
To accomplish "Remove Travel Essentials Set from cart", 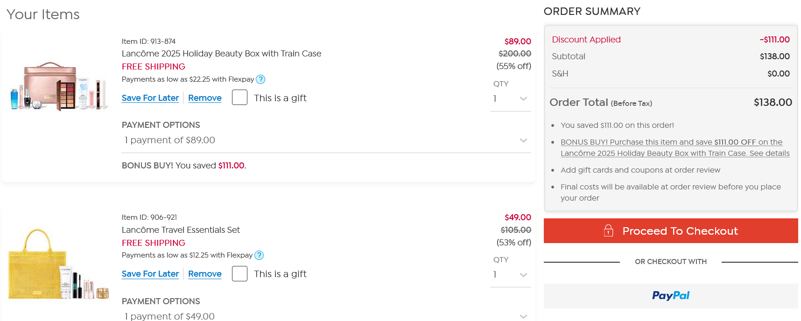I will click(204, 274).
